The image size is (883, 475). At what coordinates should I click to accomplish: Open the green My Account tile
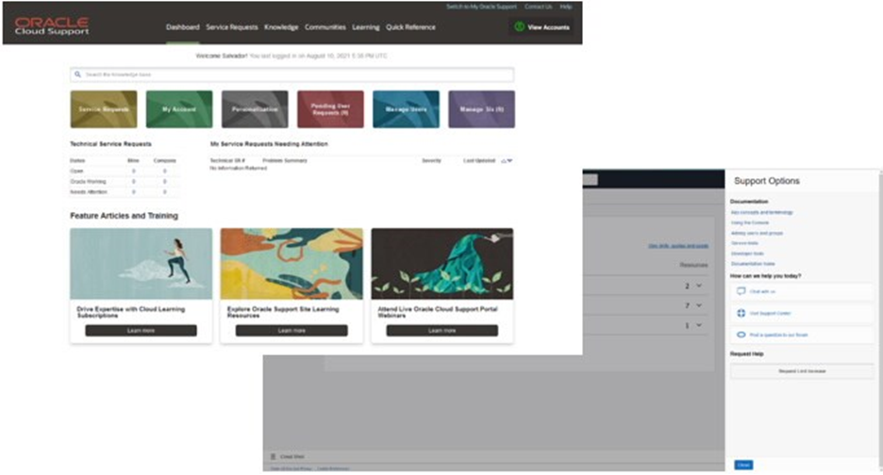(x=179, y=109)
